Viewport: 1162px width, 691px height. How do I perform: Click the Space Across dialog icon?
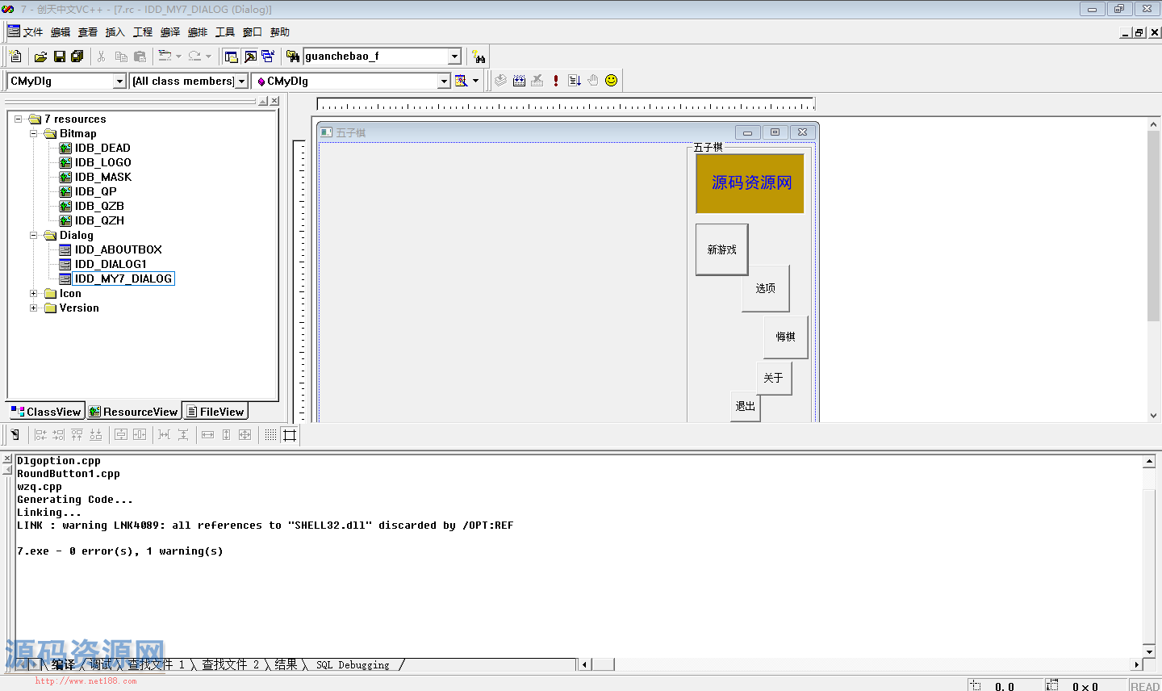point(165,435)
